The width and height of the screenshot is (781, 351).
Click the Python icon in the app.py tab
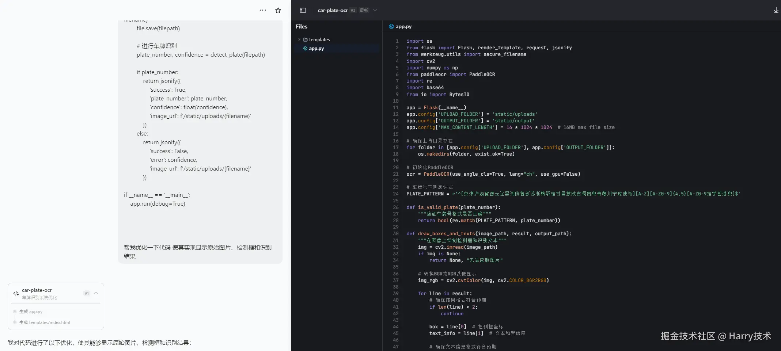(x=391, y=27)
